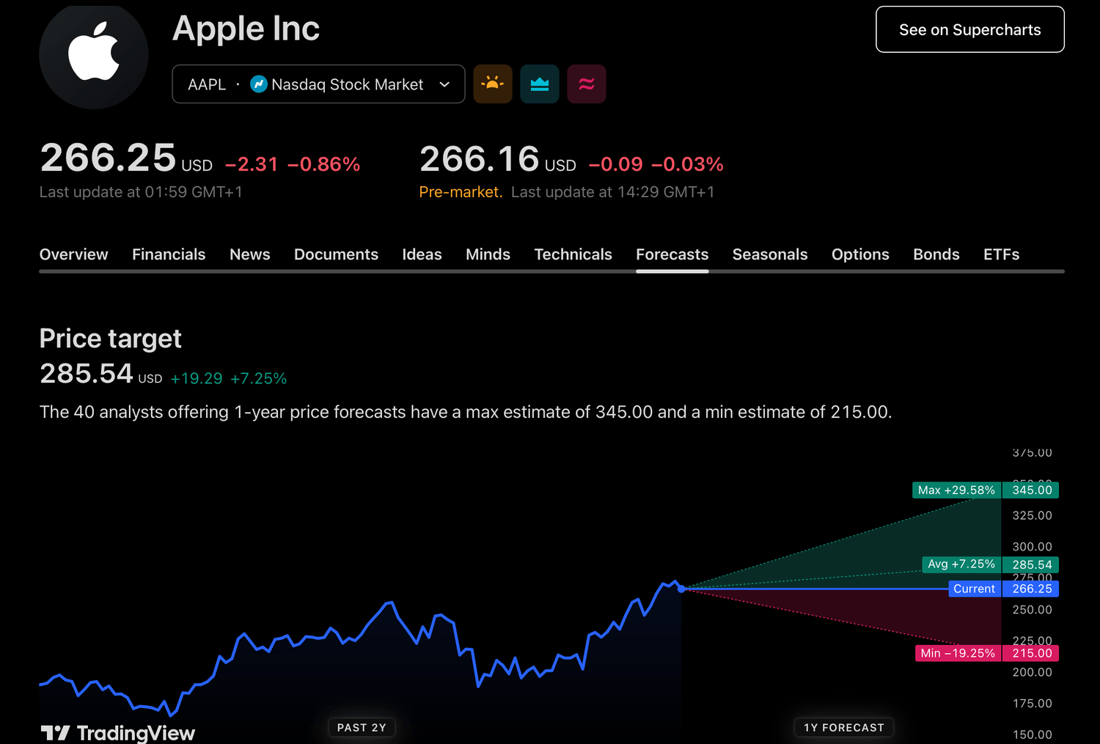This screenshot has height=744, width=1100.
Task: Expand the AAPL Nasdaq Stock Market dropdown
Action: 444,84
